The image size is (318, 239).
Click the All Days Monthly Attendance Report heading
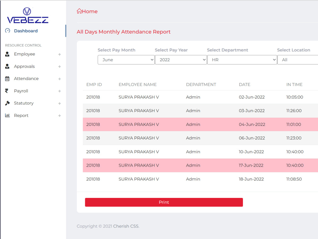123,32
